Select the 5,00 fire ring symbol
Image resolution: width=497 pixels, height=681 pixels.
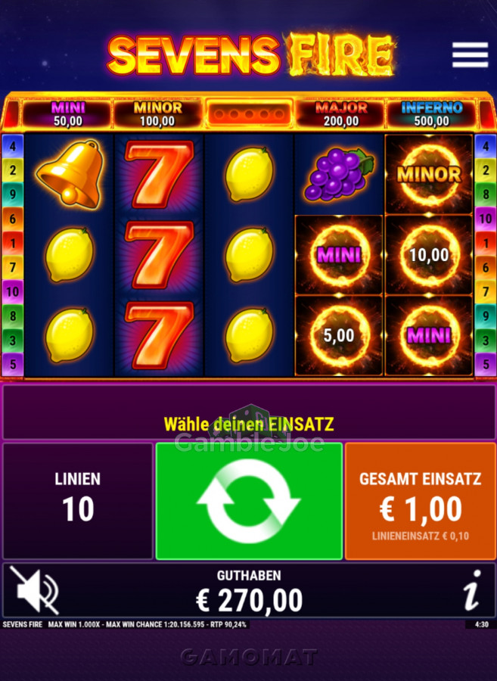click(339, 335)
